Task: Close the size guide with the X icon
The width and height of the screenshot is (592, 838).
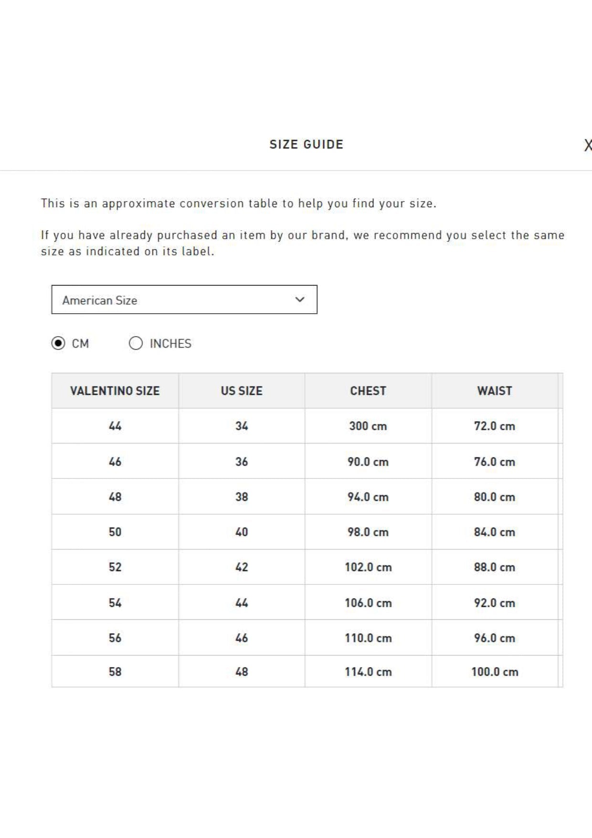Action: click(x=588, y=145)
